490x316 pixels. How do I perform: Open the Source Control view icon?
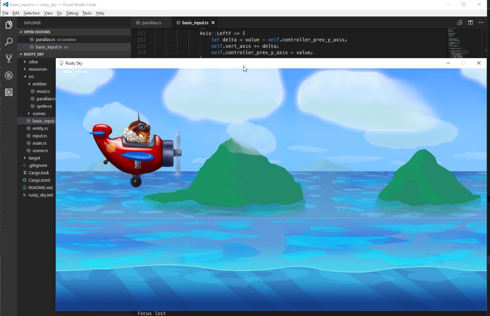tap(8, 59)
